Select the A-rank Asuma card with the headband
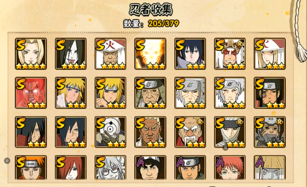 190,168
